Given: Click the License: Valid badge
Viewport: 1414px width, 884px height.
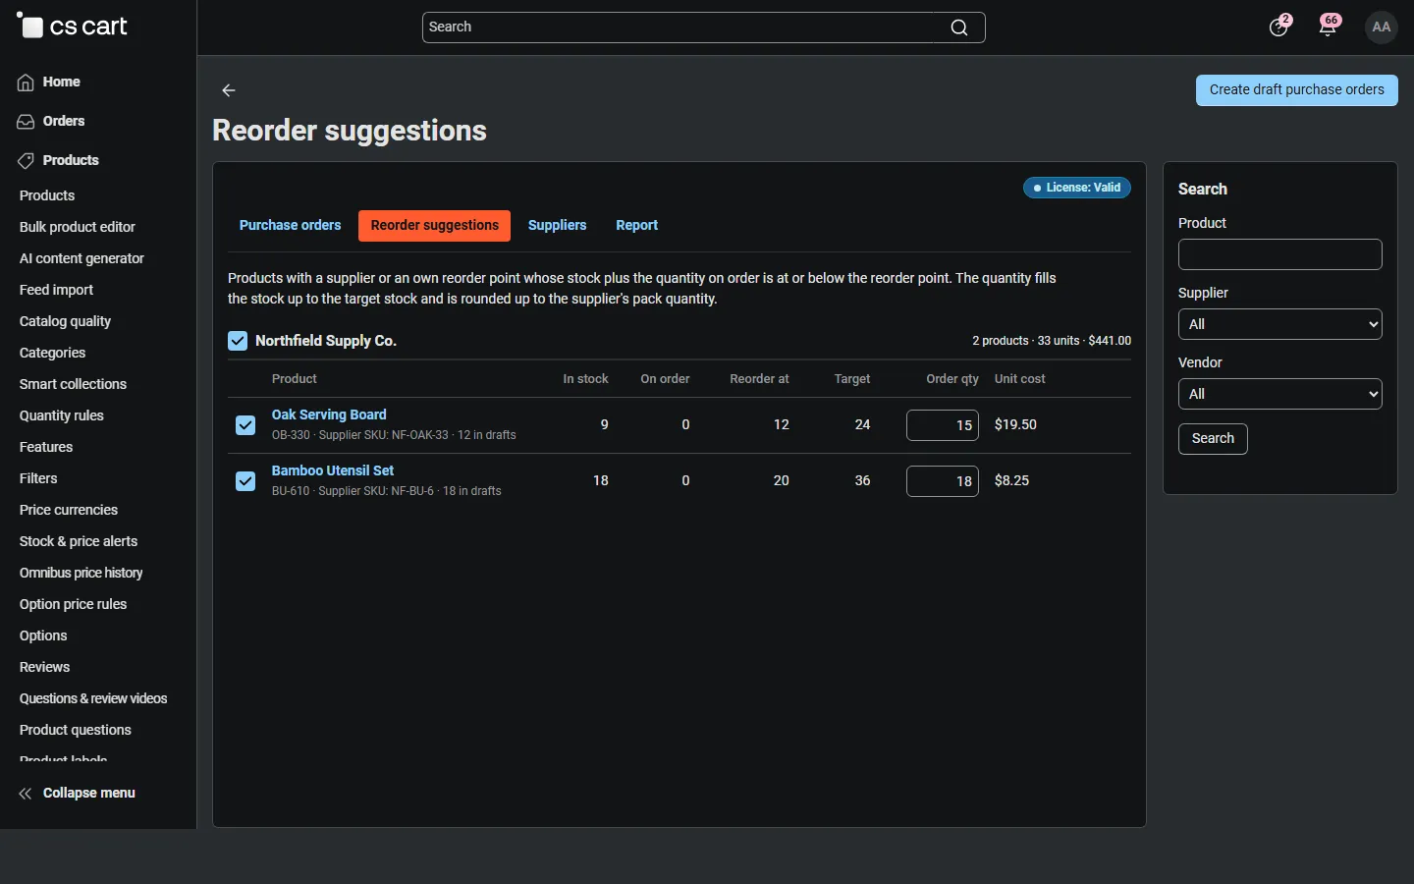Looking at the screenshot, I should coord(1077,188).
